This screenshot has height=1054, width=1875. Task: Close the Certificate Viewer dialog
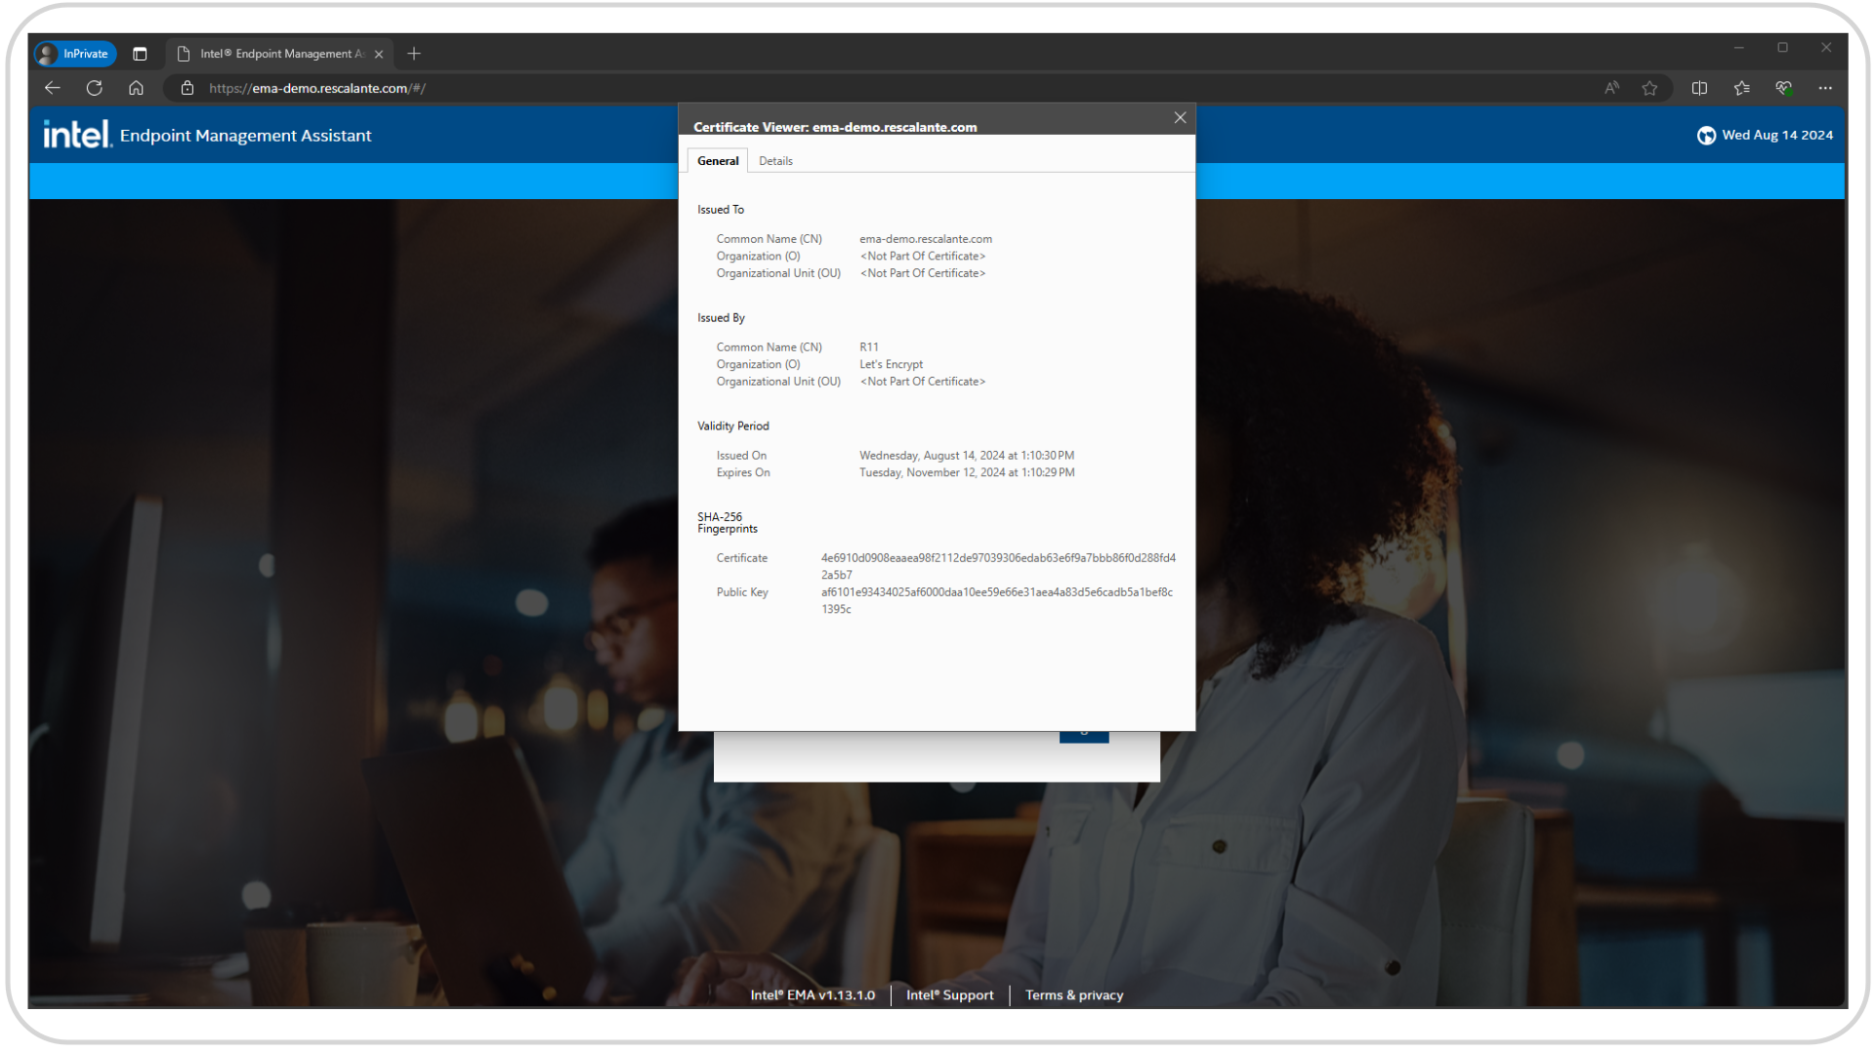(1180, 117)
